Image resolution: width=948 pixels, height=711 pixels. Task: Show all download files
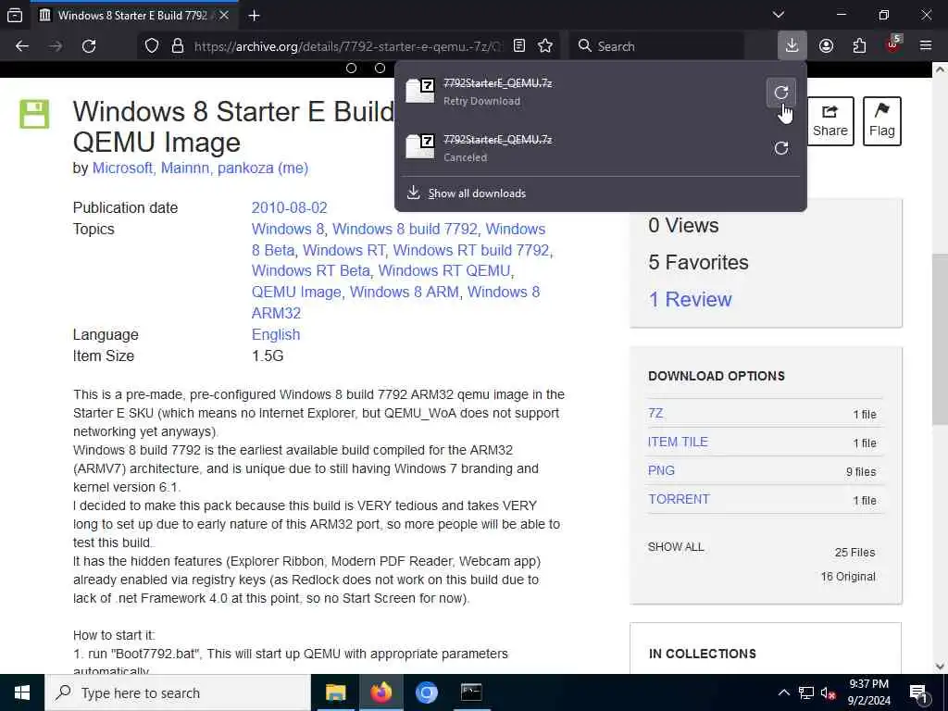coord(676,547)
